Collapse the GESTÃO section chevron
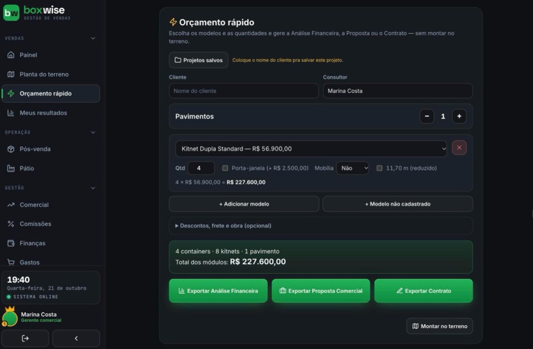The height and width of the screenshot is (349, 533). 93,188
